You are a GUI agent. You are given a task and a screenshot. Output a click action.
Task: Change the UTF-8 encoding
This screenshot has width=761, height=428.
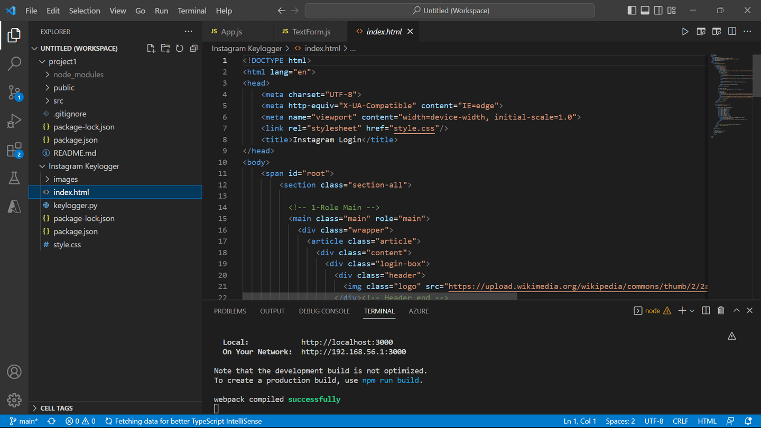tap(654, 421)
